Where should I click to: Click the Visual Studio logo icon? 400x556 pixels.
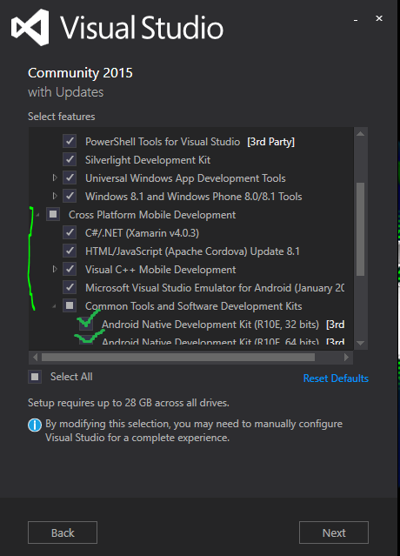click(30, 27)
